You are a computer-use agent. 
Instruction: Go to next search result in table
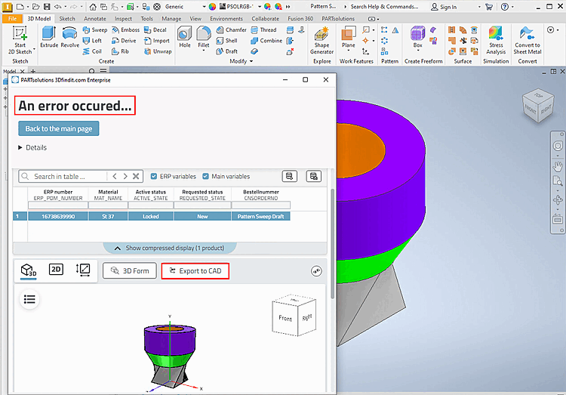[125, 177]
